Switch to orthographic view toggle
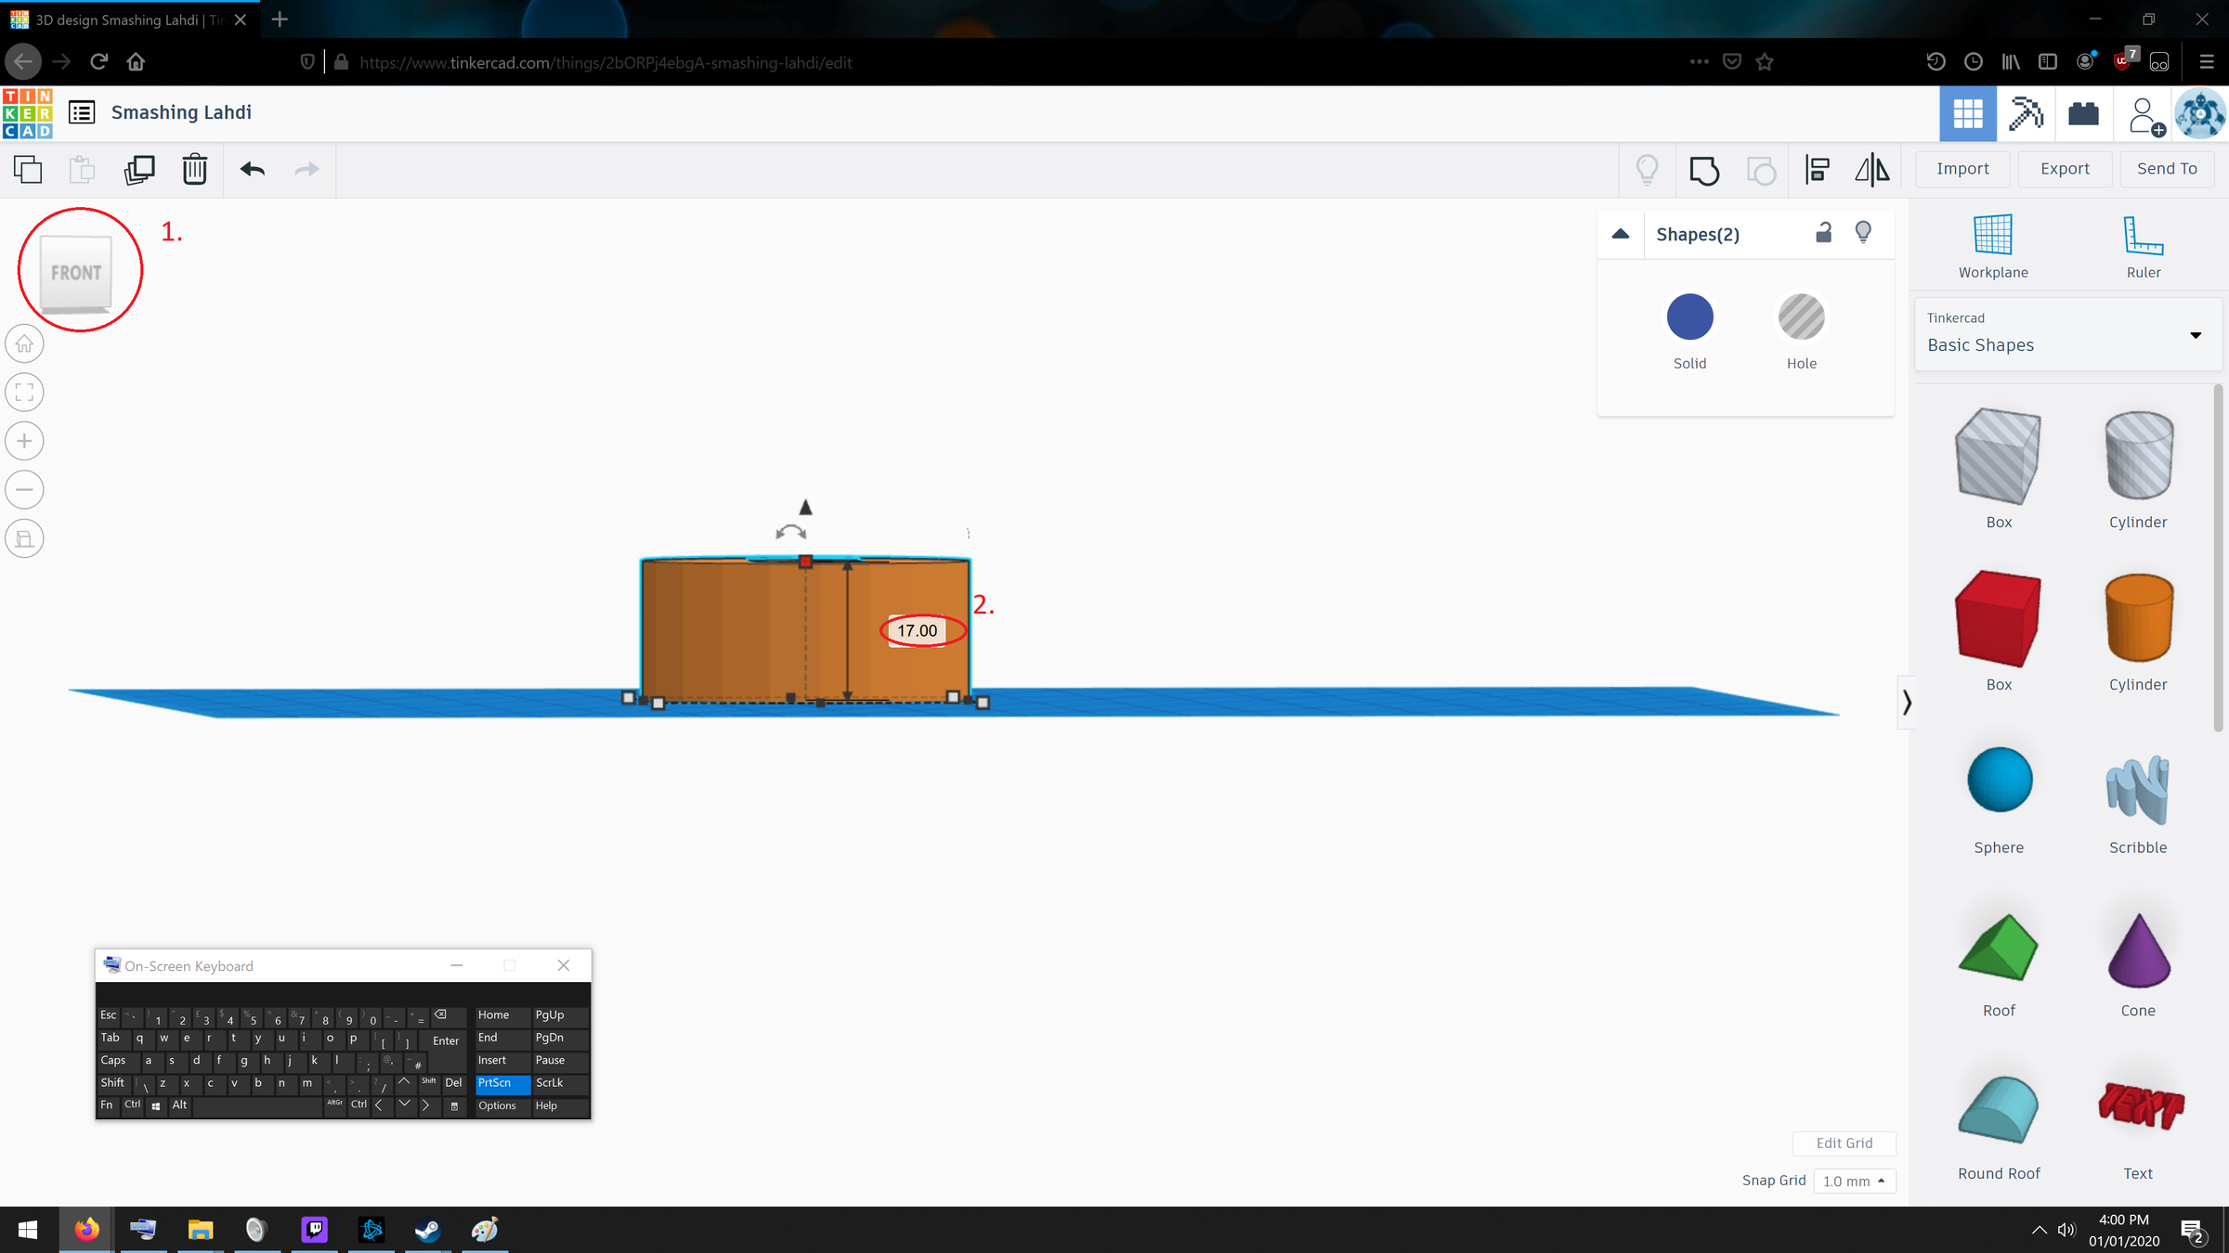Viewport: 2229px width, 1253px height. [25, 538]
